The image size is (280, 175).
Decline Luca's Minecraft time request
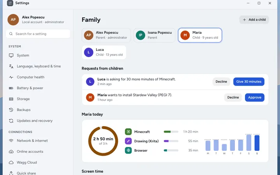[x=221, y=82]
